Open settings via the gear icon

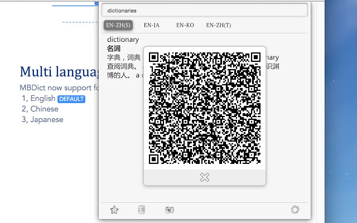click(295, 210)
